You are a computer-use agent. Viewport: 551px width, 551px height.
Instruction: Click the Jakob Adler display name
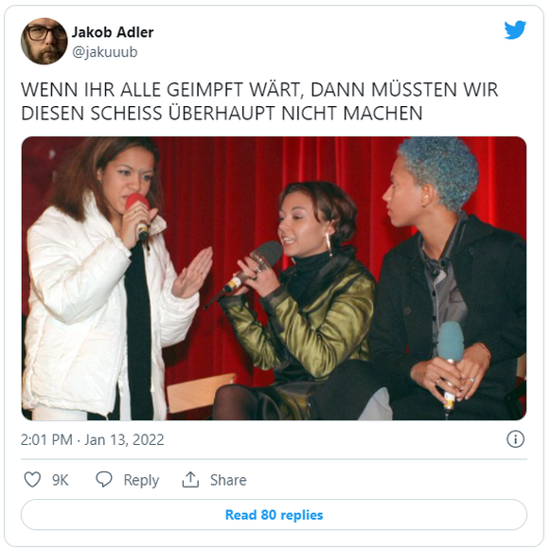(x=113, y=32)
